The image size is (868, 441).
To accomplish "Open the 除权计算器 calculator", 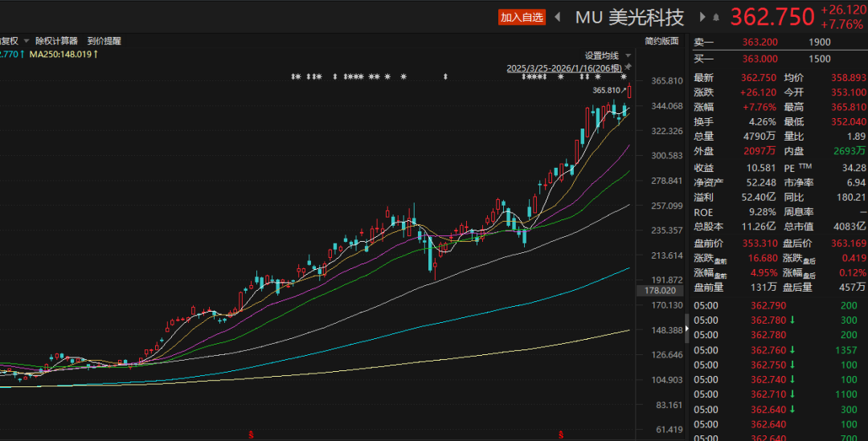I will pos(56,41).
